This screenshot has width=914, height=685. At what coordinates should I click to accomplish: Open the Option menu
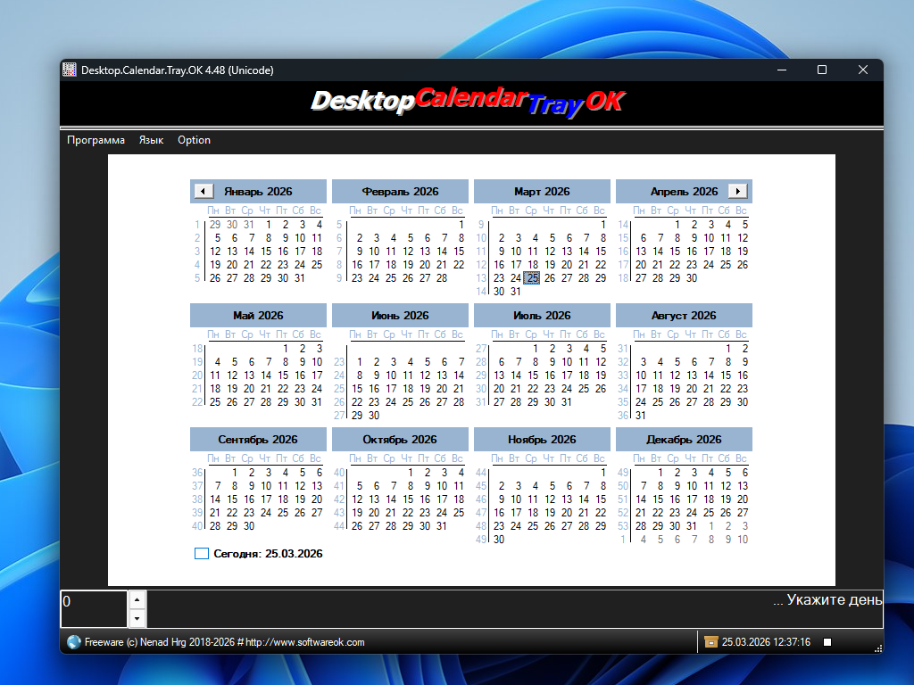click(194, 140)
